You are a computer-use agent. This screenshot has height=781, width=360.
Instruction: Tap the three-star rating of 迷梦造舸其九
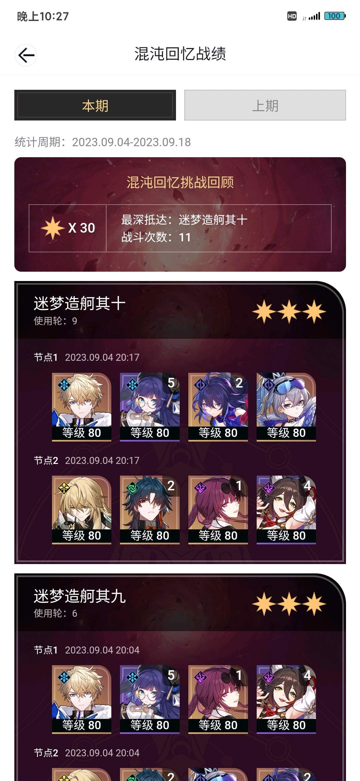click(289, 604)
